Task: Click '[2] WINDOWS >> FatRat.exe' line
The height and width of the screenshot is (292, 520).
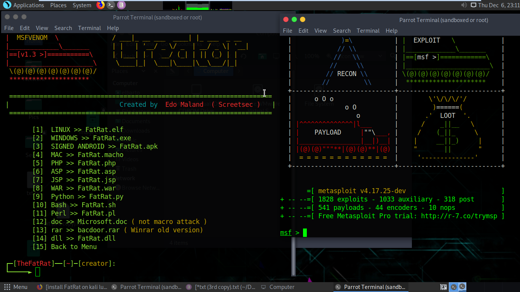Action: coord(81,138)
